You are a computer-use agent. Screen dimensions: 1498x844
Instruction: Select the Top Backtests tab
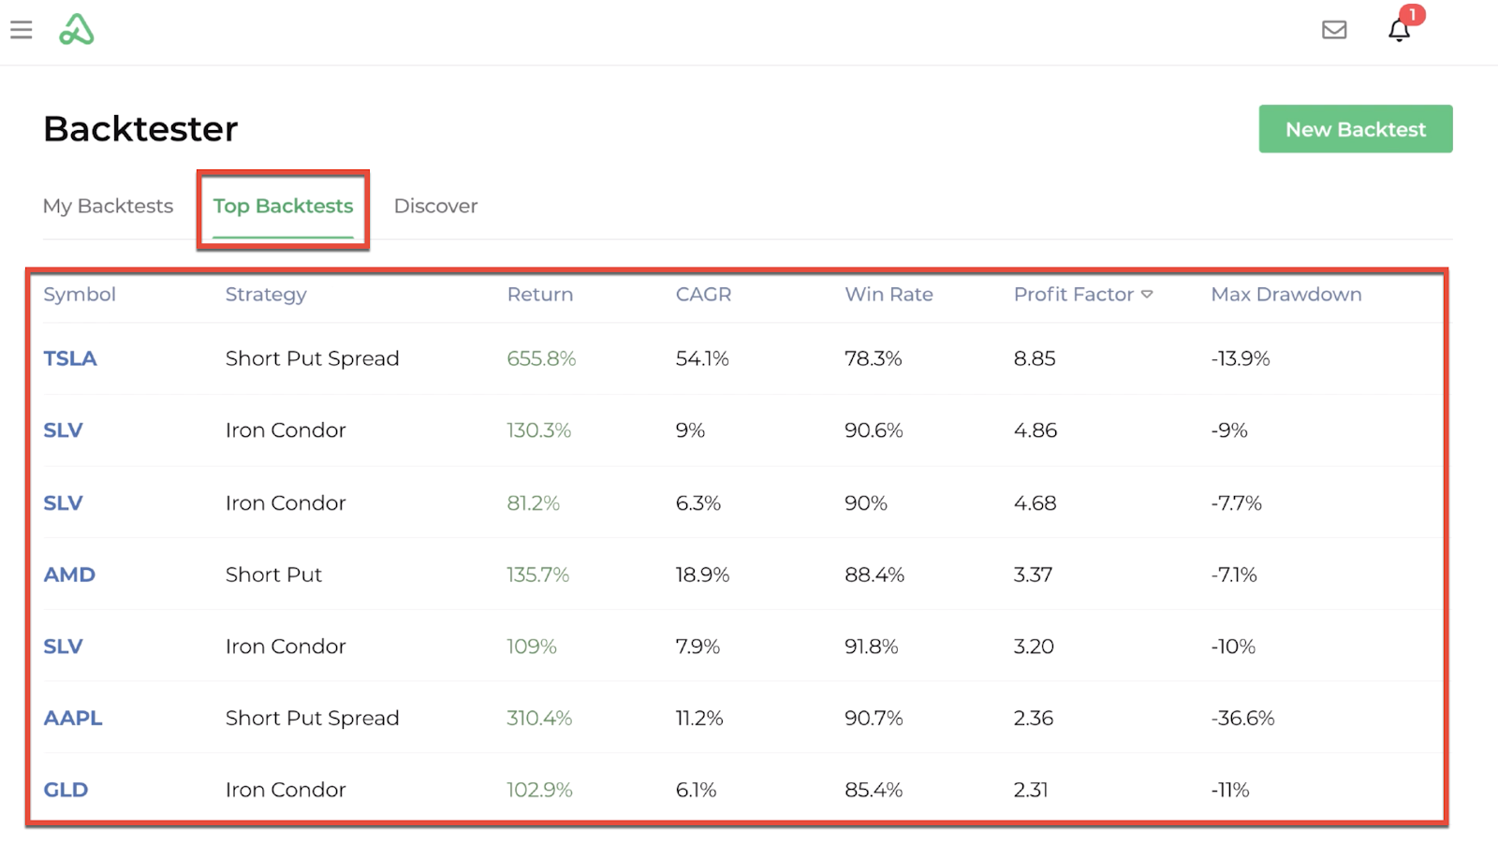pos(283,206)
